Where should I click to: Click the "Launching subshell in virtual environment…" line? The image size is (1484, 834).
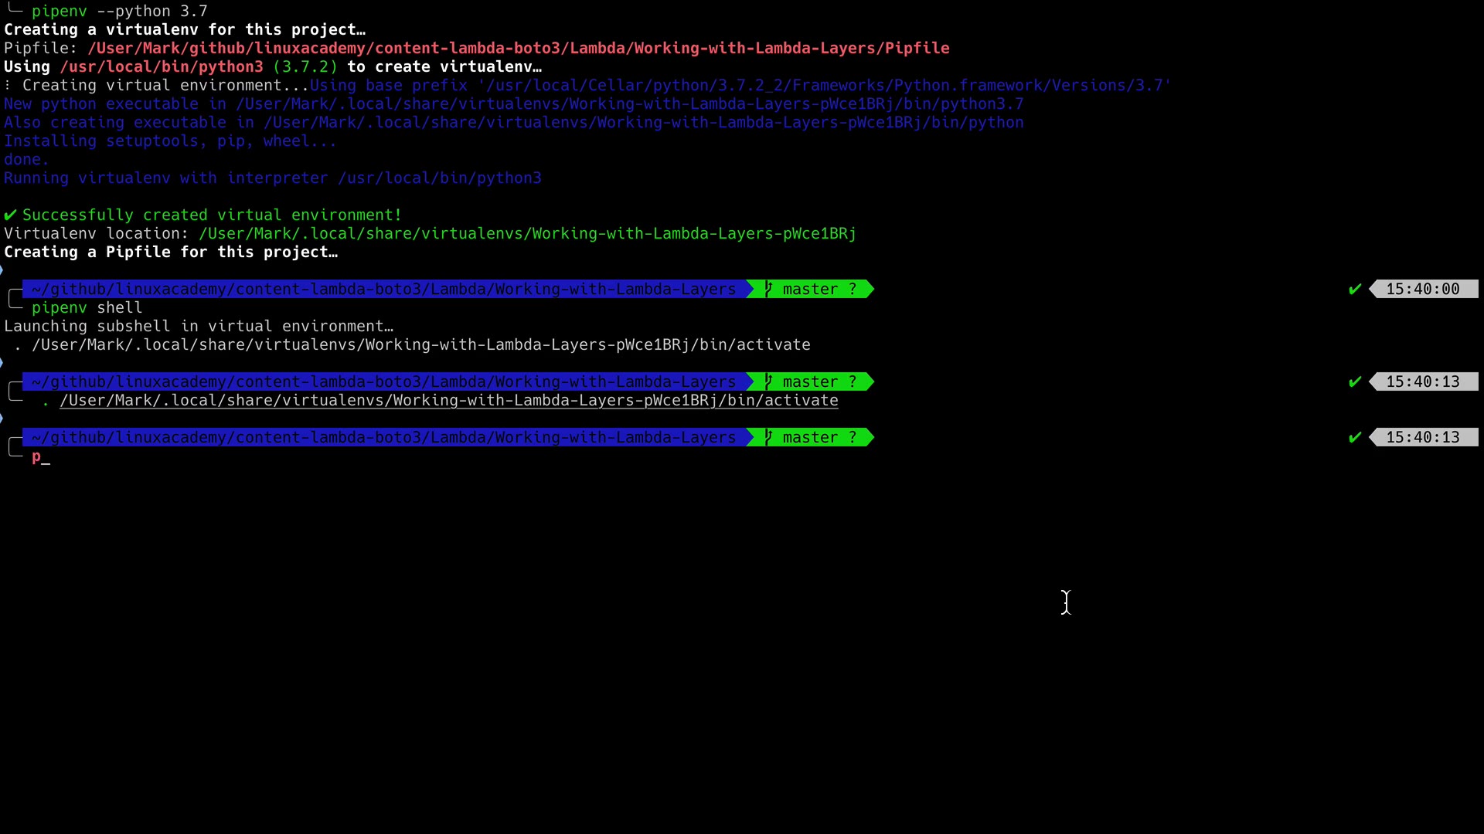coord(199,327)
